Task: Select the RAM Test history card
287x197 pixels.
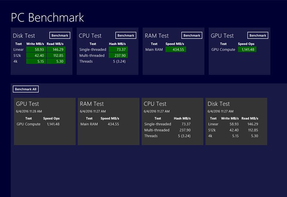Action: click(108, 121)
